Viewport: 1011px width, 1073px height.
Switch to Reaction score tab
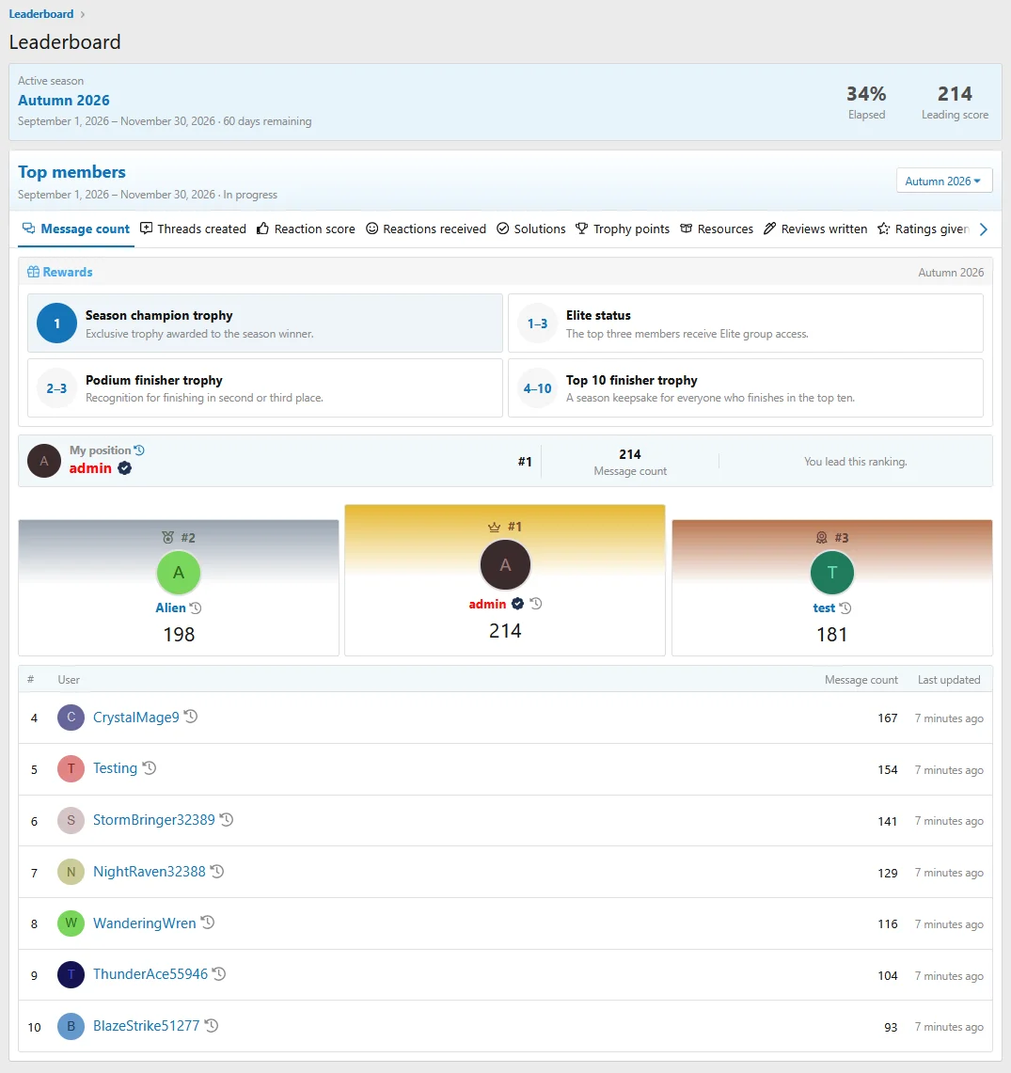coord(306,229)
